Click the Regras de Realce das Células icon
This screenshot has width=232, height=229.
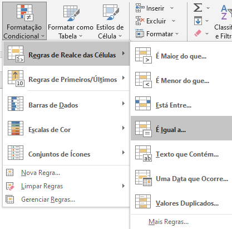(x=16, y=54)
